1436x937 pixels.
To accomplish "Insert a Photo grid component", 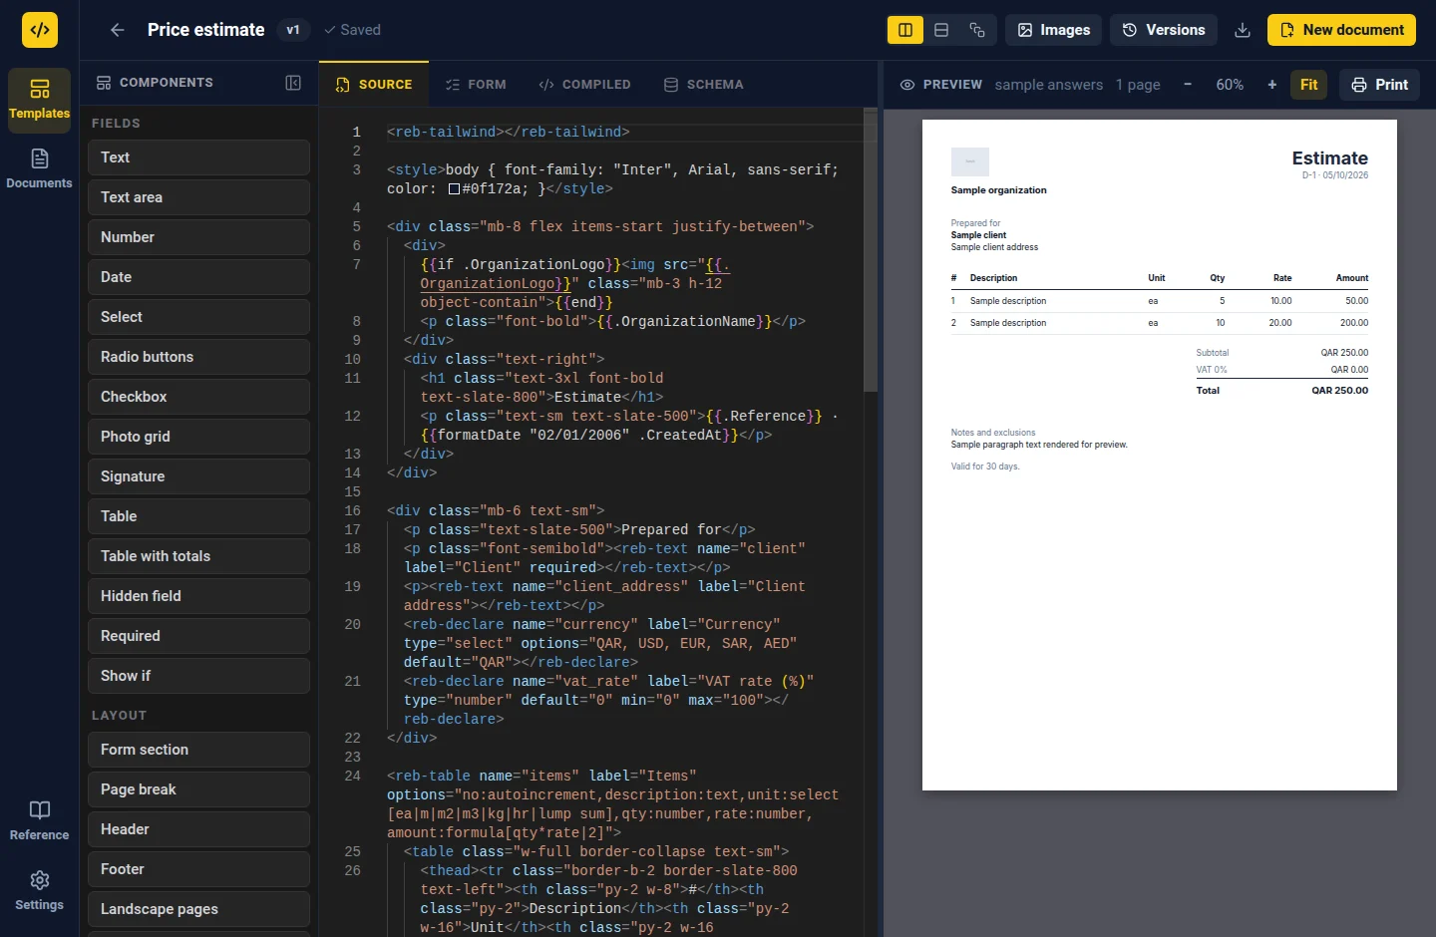I will pos(198,437).
